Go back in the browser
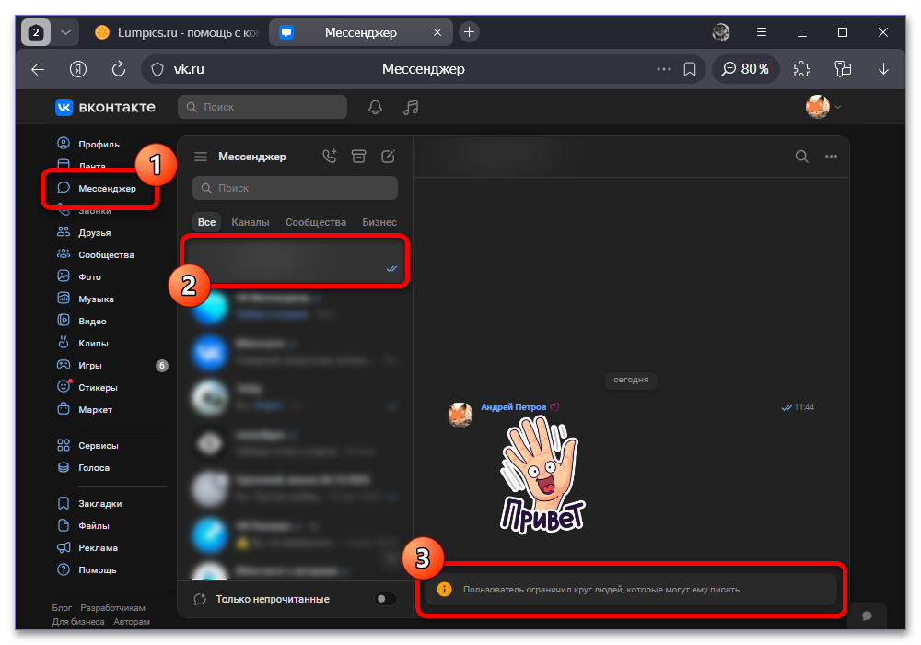The height and width of the screenshot is (645, 921). [x=38, y=69]
